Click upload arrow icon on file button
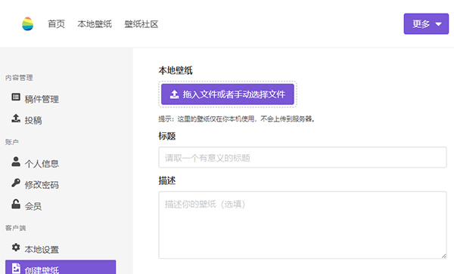Screen dimensions: 454x274 (174, 94)
